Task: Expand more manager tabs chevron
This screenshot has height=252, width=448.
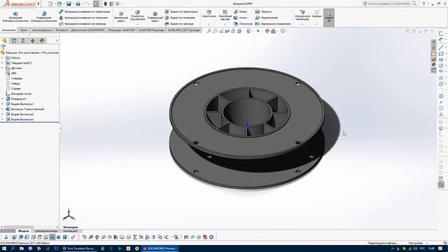Action: [x=57, y=41]
